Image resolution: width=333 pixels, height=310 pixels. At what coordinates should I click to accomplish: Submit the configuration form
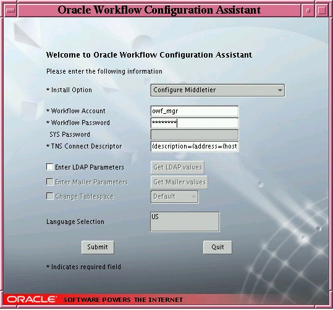point(98,248)
